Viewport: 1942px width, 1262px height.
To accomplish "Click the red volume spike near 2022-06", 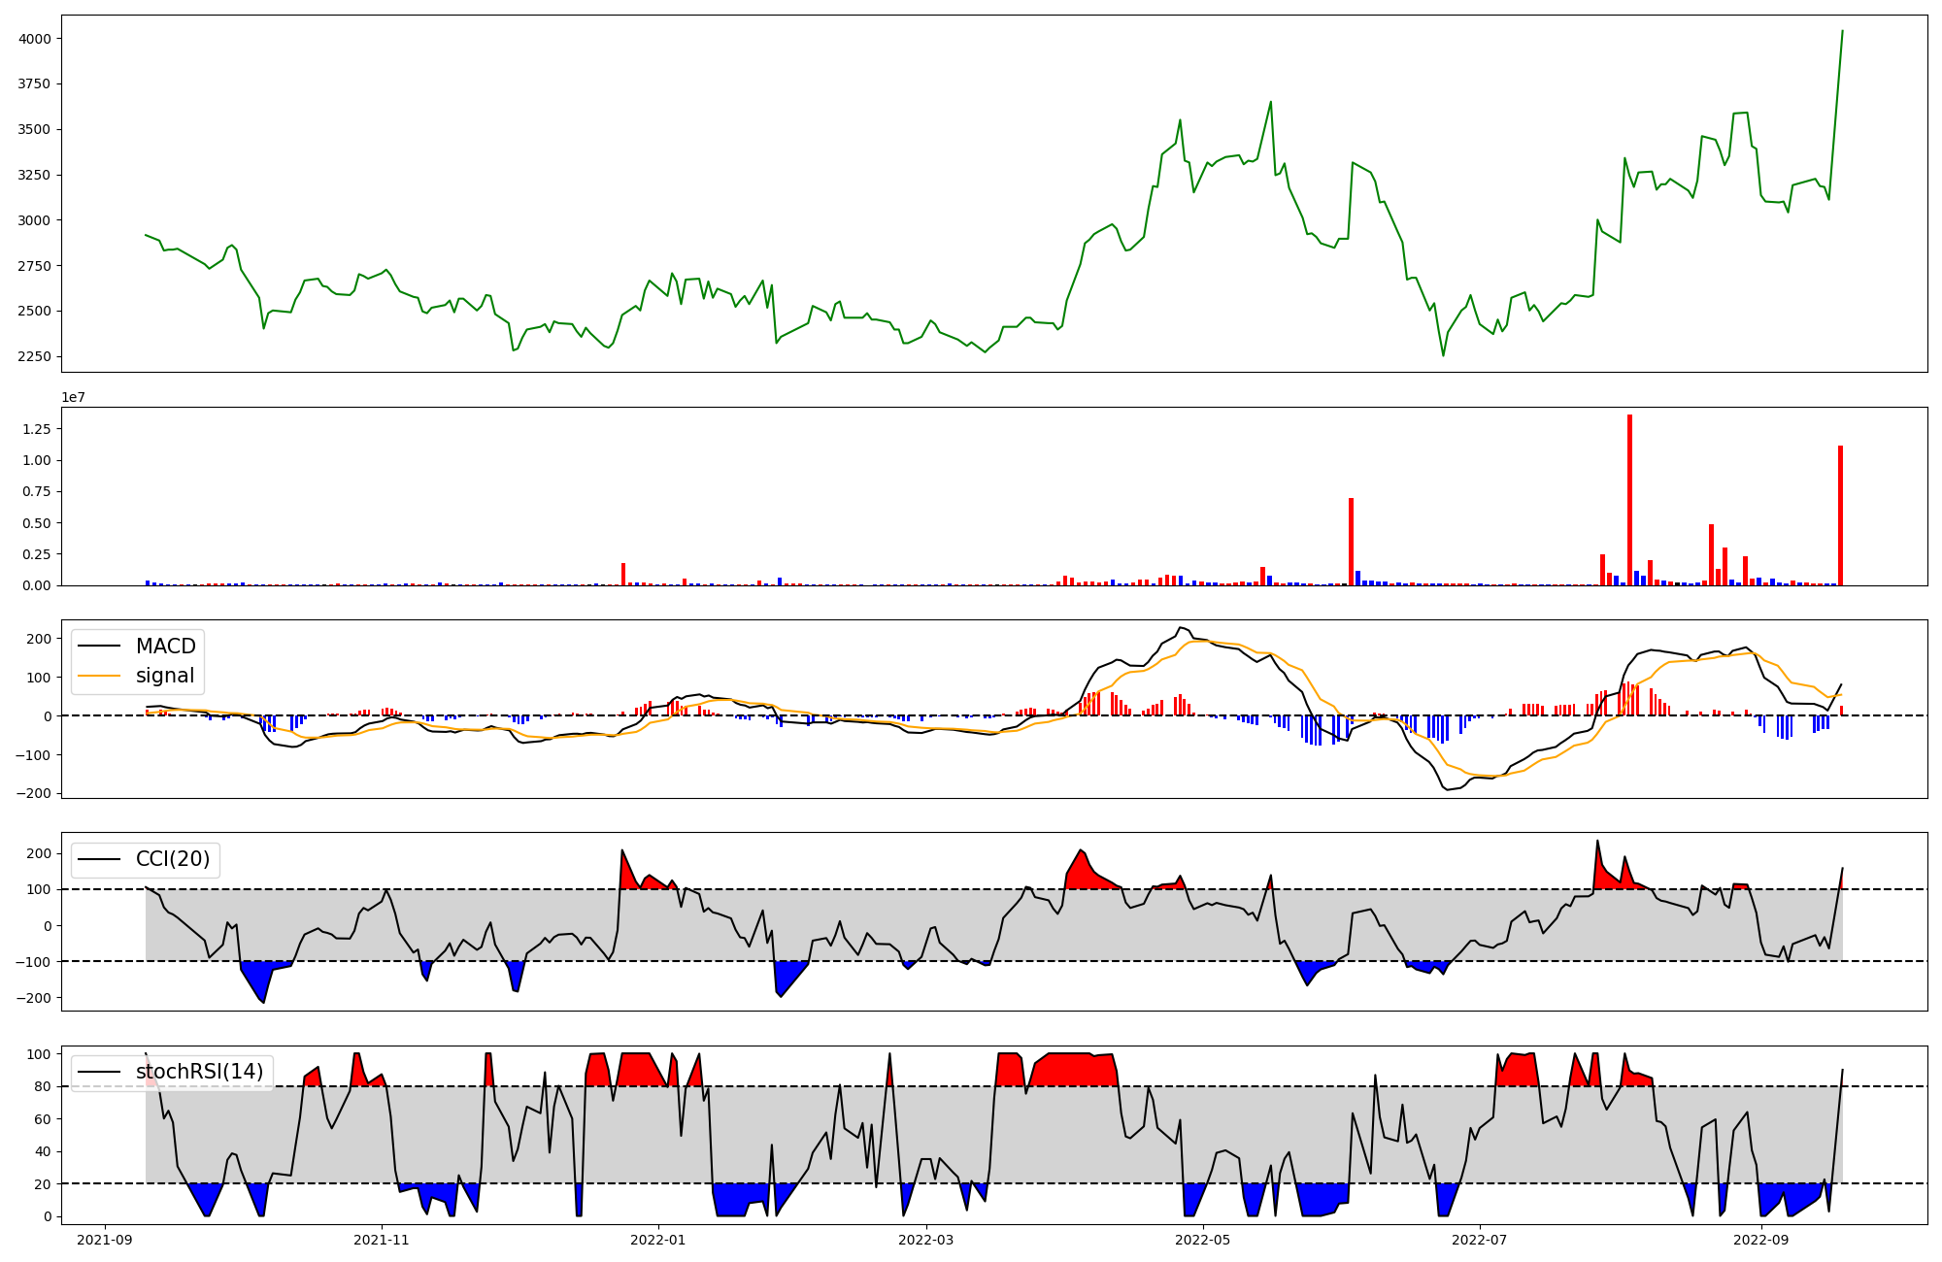I will tap(1351, 541).
